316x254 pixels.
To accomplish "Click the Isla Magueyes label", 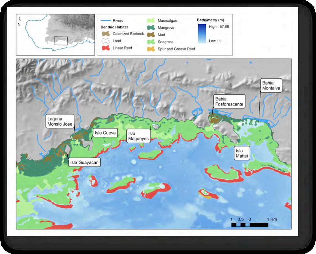I will tap(138, 136).
